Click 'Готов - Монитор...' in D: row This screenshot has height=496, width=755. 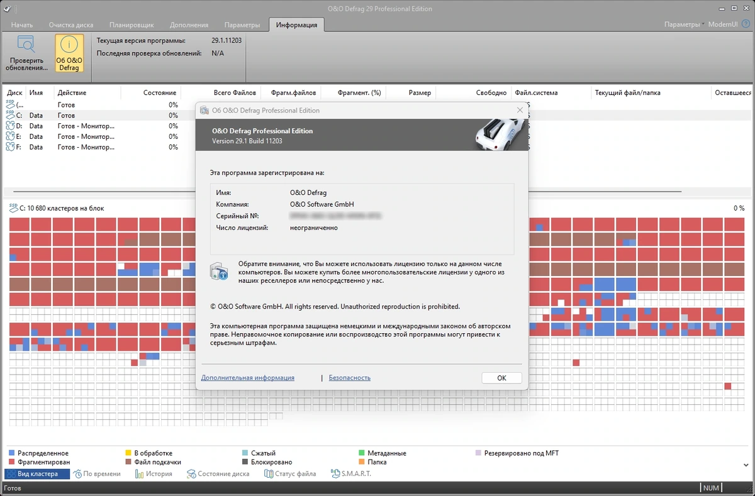86,126
